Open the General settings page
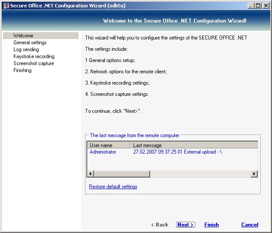272x233 pixels. (x=30, y=43)
